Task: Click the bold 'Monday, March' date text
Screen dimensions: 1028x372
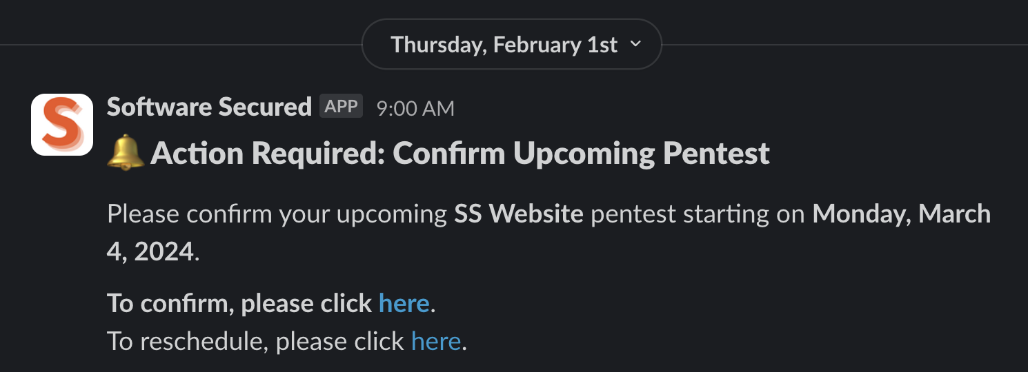Action: 901,214
